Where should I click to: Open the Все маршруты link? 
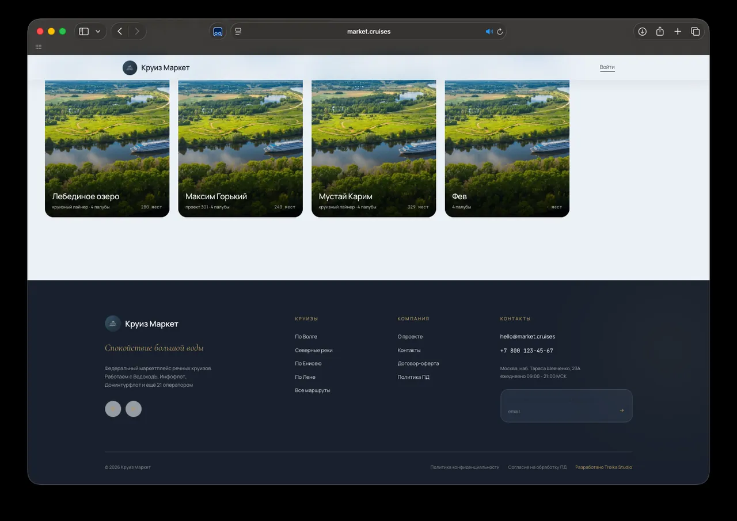[x=313, y=390]
